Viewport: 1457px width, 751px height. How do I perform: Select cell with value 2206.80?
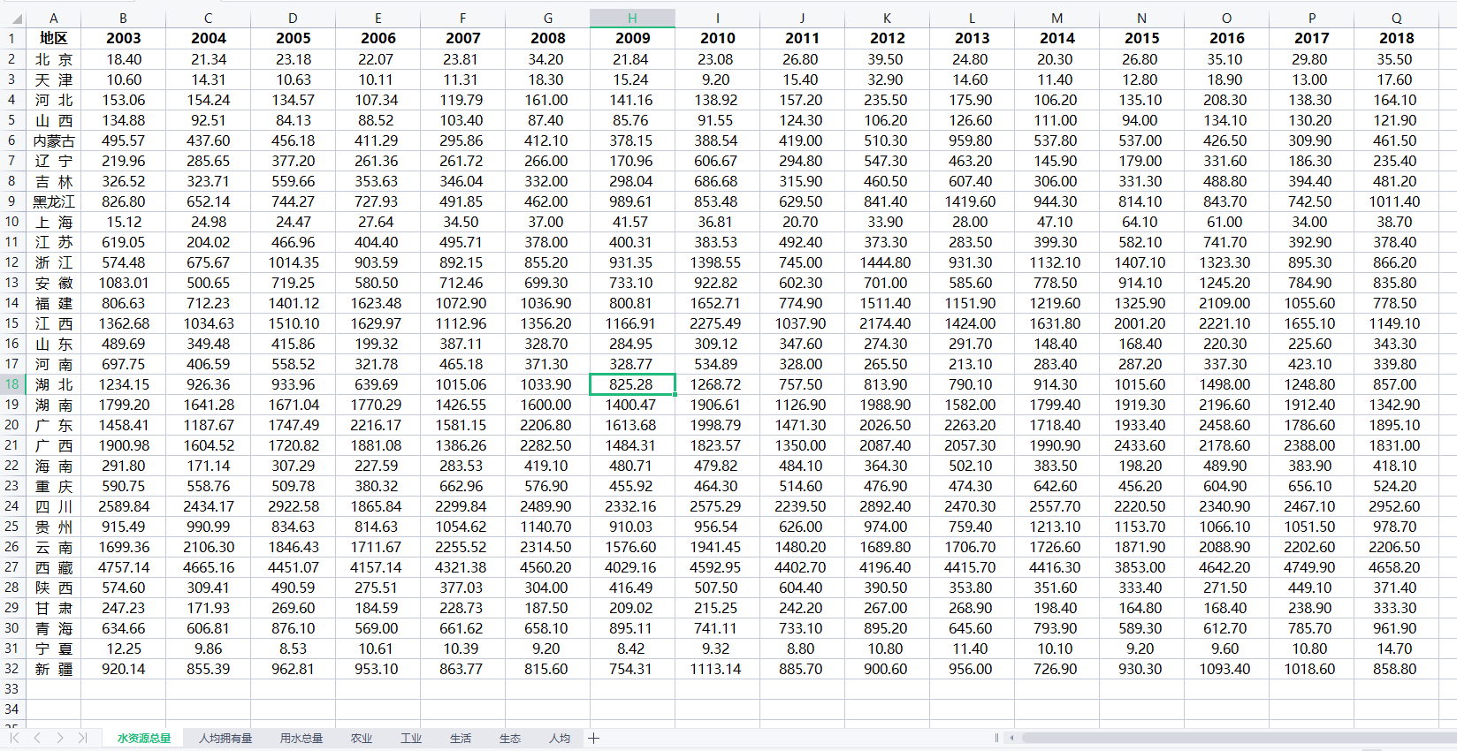pyautogui.click(x=548, y=425)
